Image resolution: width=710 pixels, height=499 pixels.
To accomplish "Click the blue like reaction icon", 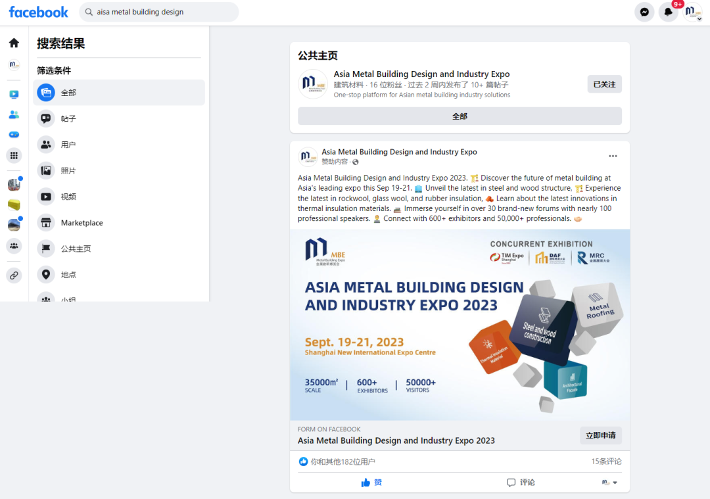I will tap(303, 462).
